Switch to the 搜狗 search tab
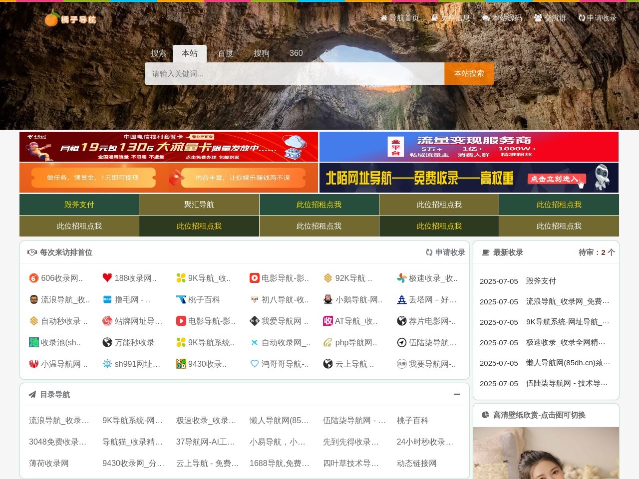The width and height of the screenshot is (639, 479). tap(261, 53)
